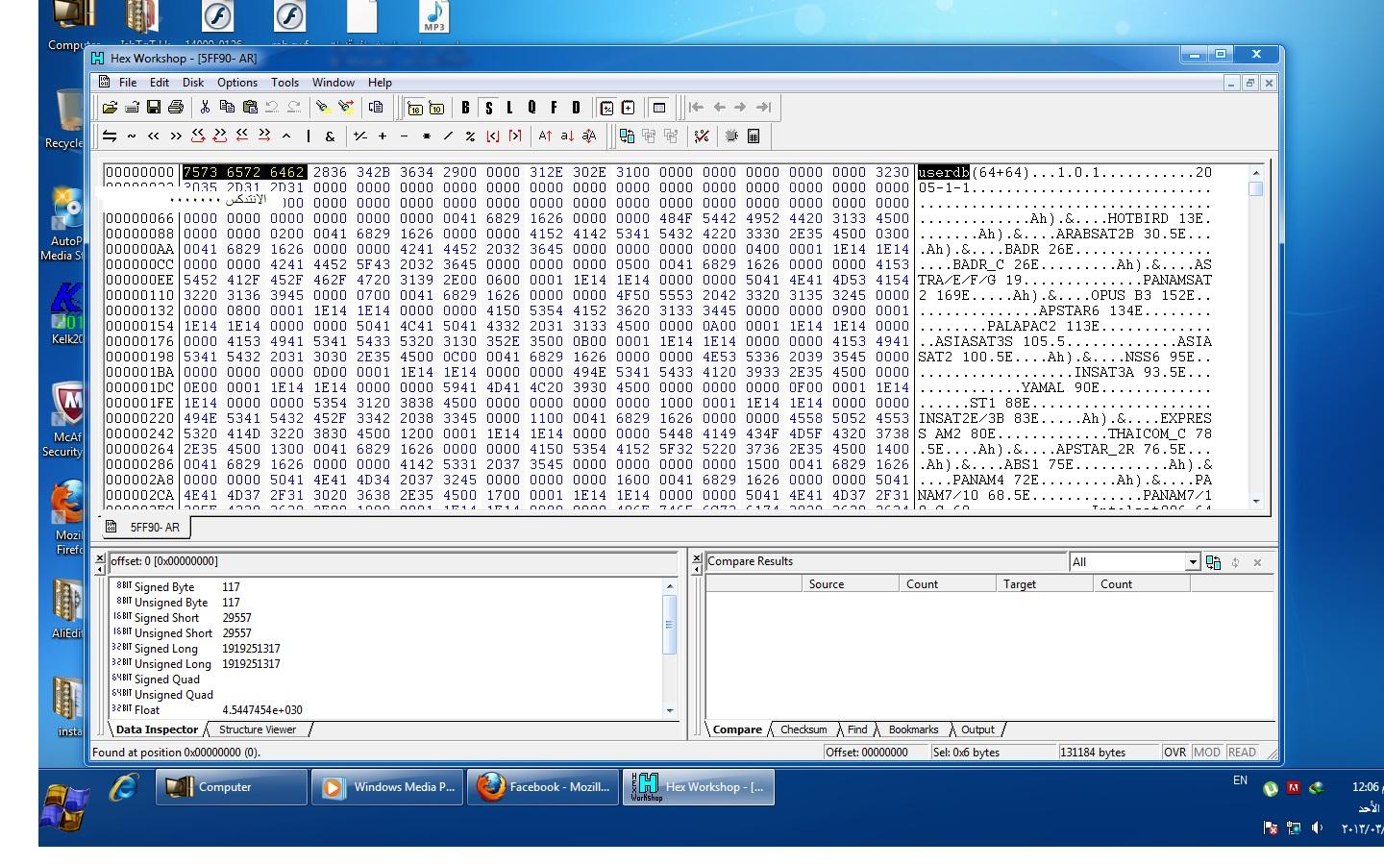Screen dimensions: 1384x865
Task: Toggle the F float view button
Action: point(554,108)
